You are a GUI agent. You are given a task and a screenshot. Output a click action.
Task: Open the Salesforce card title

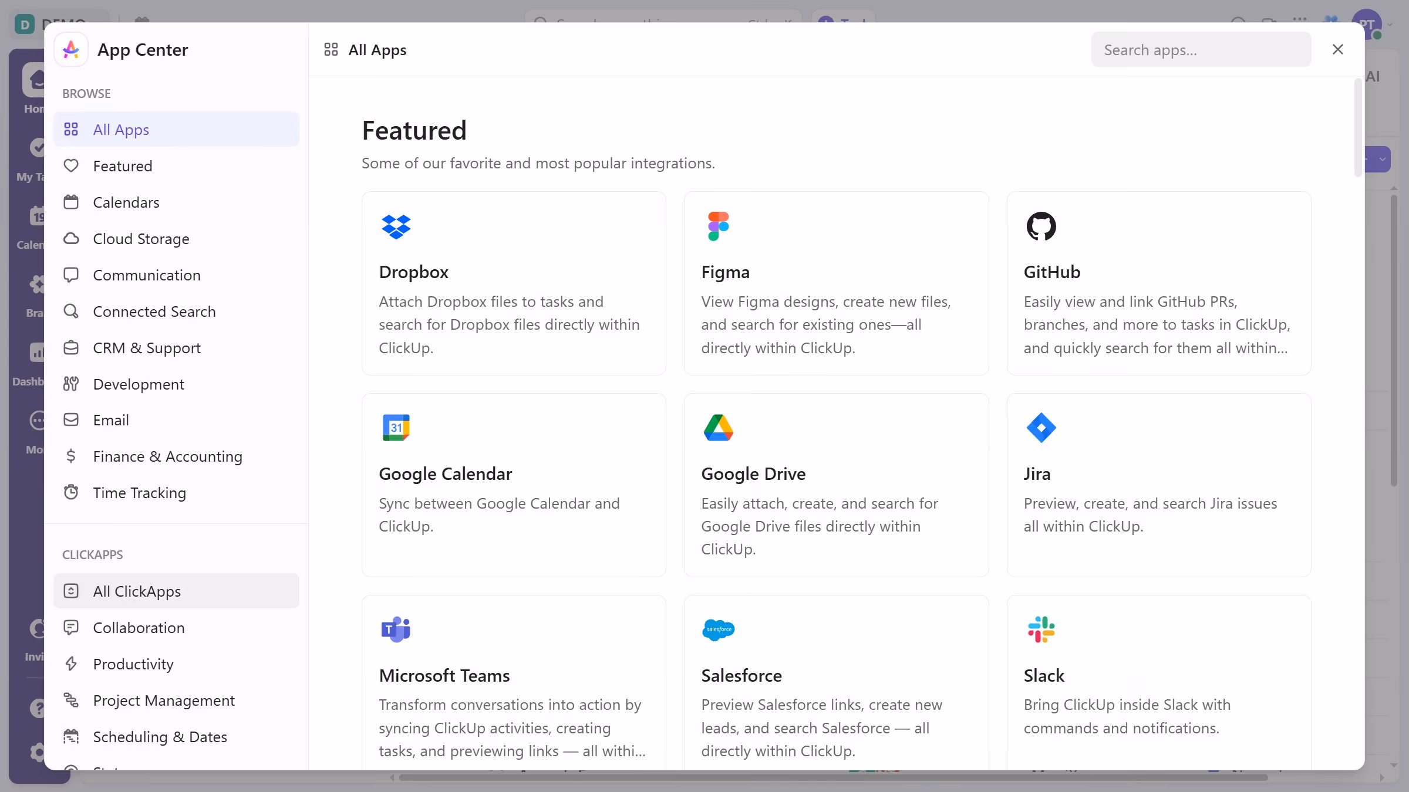(741, 676)
